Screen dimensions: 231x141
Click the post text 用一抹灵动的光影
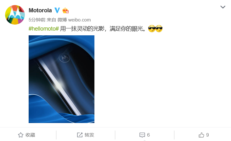(x=82, y=29)
